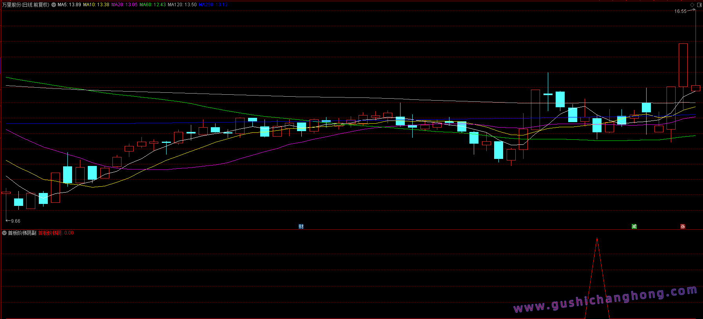Image resolution: width=703 pixels, height=319 pixels.
Task: Click the MA5: 13.89 label
Action: (x=69, y=5)
